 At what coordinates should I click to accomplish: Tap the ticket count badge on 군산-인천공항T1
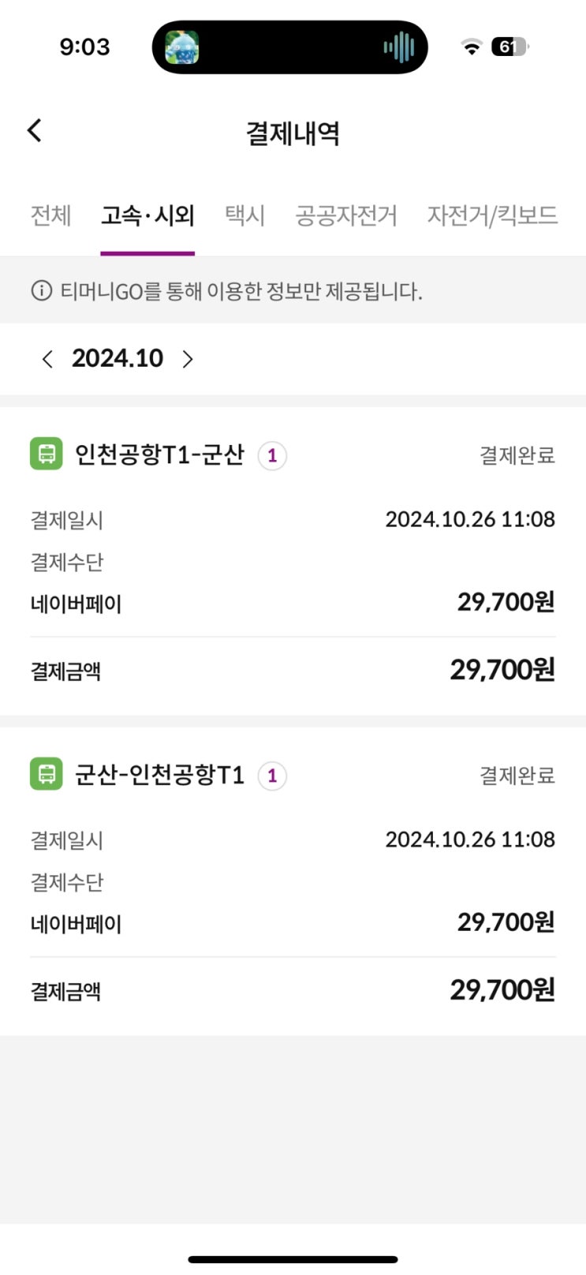click(272, 776)
